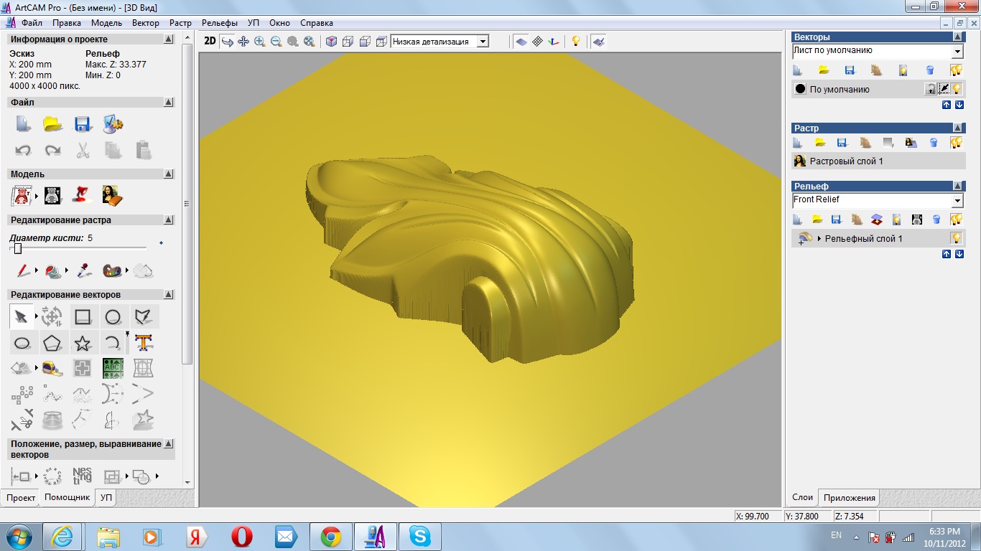The image size is (981, 551).
Task: Select the circle vector tool
Action: [x=113, y=316]
